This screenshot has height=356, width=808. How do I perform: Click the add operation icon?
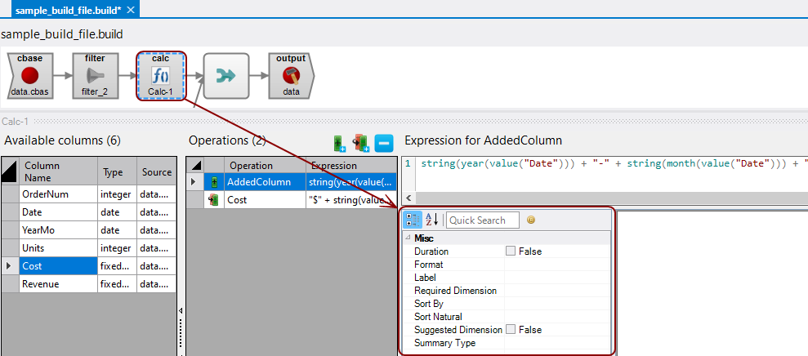tap(341, 144)
